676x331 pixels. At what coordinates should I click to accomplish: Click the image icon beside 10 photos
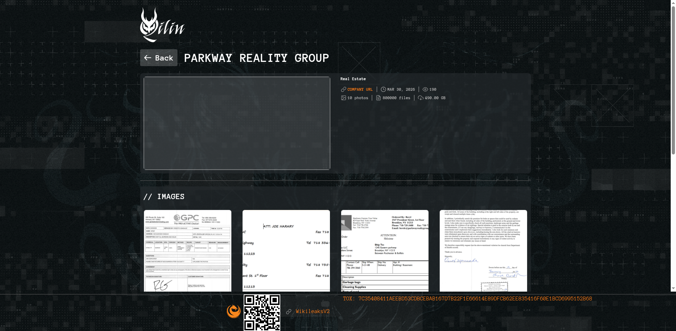pyautogui.click(x=344, y=98)
